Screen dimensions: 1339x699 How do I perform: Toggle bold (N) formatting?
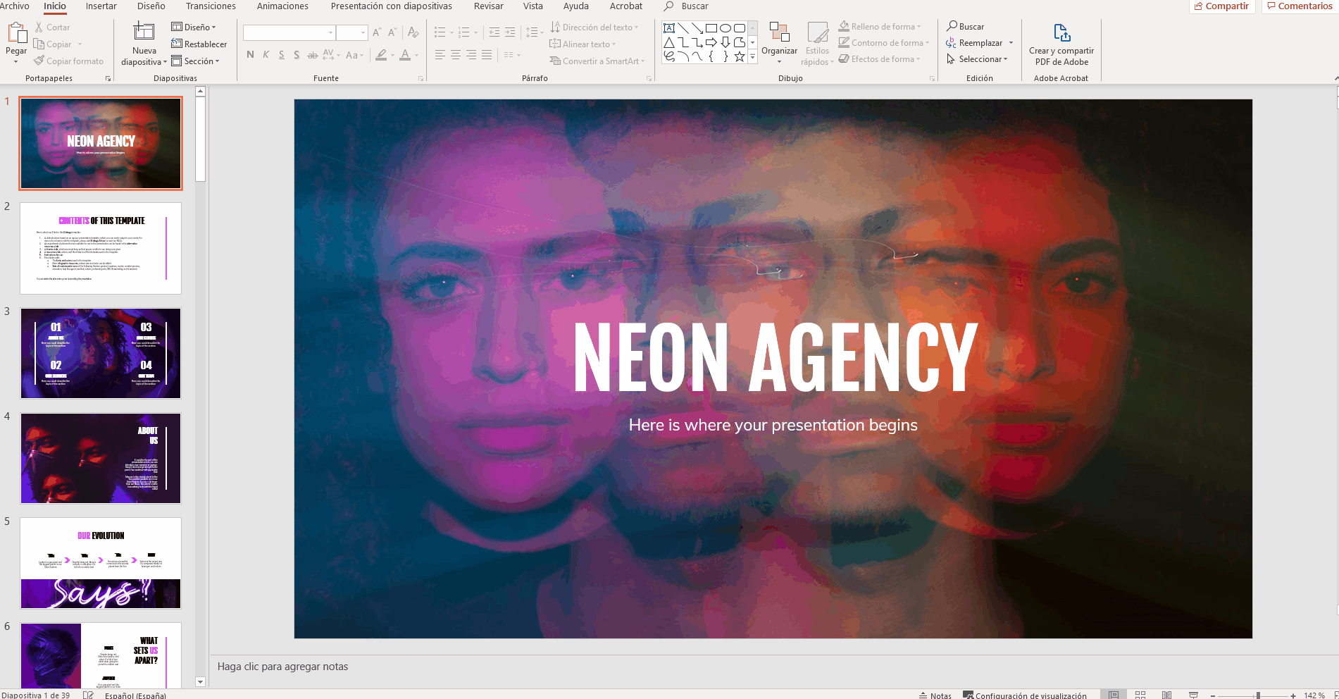click(x=250, y=55)
